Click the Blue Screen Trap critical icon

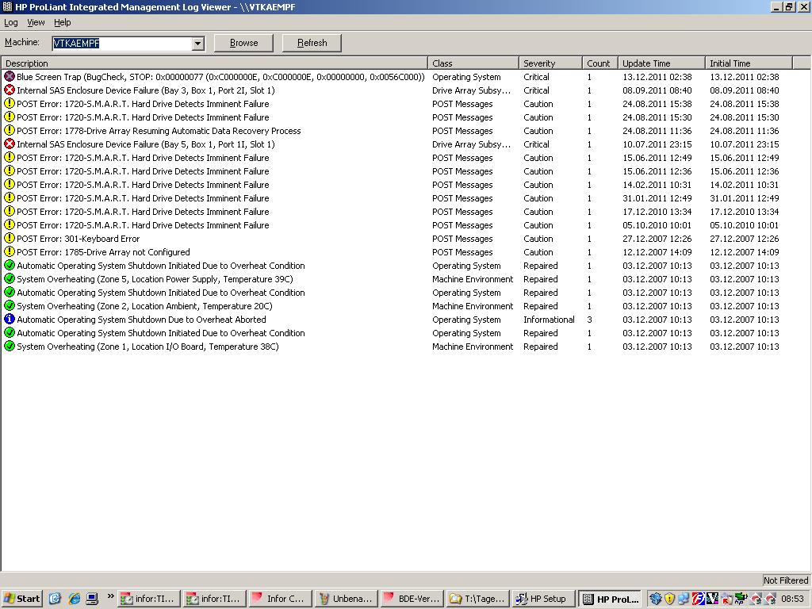[10, 77]
